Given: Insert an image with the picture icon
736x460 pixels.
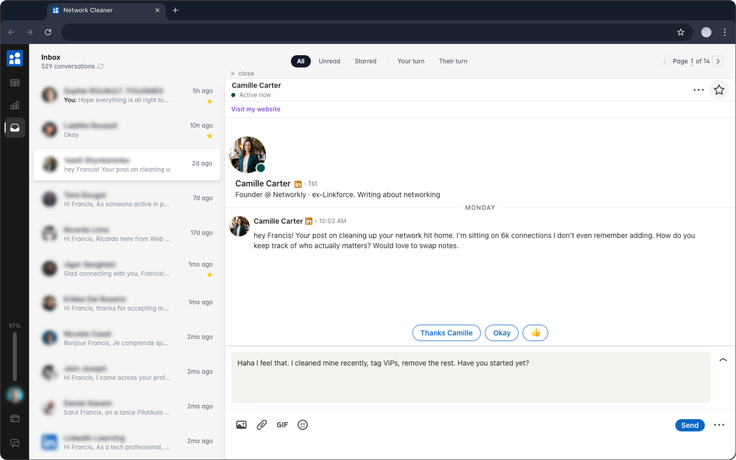Looking at the screenshot, I should 241,425.
